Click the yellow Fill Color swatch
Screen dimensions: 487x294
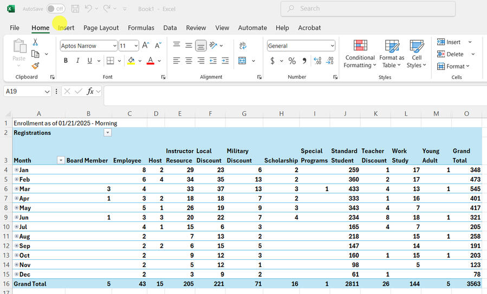[x=131, y=61]
